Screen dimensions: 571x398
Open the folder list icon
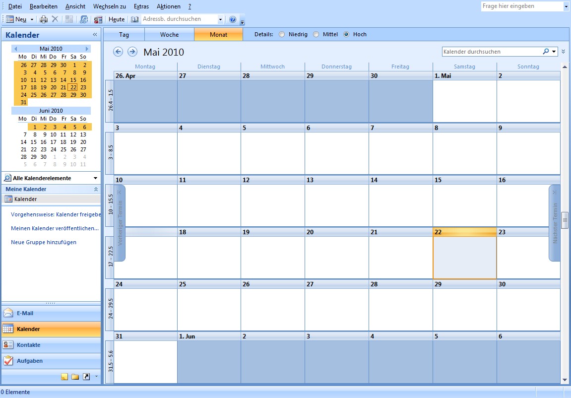75,377
